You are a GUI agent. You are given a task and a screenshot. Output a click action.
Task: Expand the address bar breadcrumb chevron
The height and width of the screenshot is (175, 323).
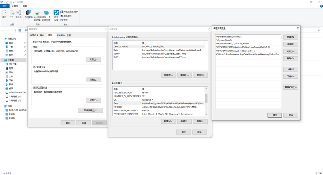tap(23, 30)
